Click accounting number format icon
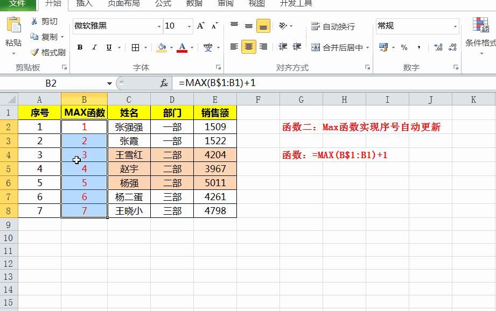This screenshot has height=311, width=496. tap(383, 47)
